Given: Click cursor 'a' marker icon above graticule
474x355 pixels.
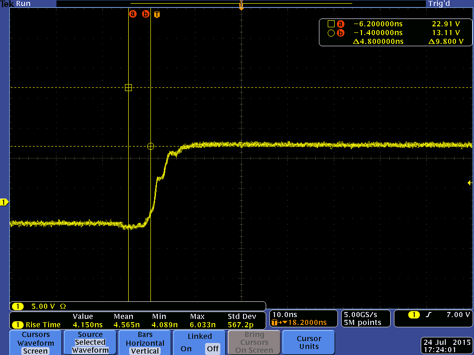Looking at the screenshot, I should click(133, 14).
